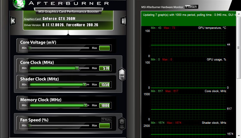
Task: Click the Afterburner logo emblem
Action: click(x=19, y=4)
